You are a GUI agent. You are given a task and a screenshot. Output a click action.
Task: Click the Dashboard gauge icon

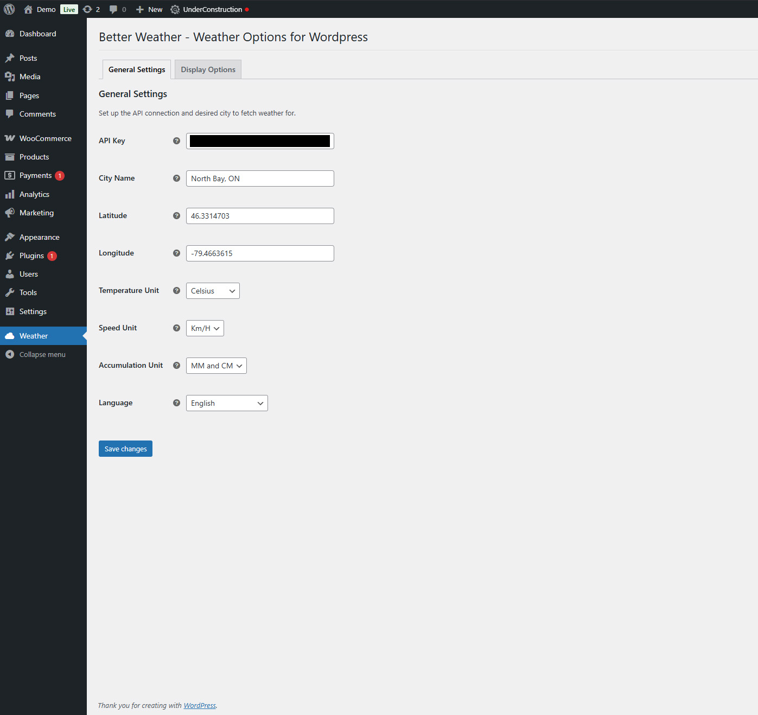pos(10,34)
